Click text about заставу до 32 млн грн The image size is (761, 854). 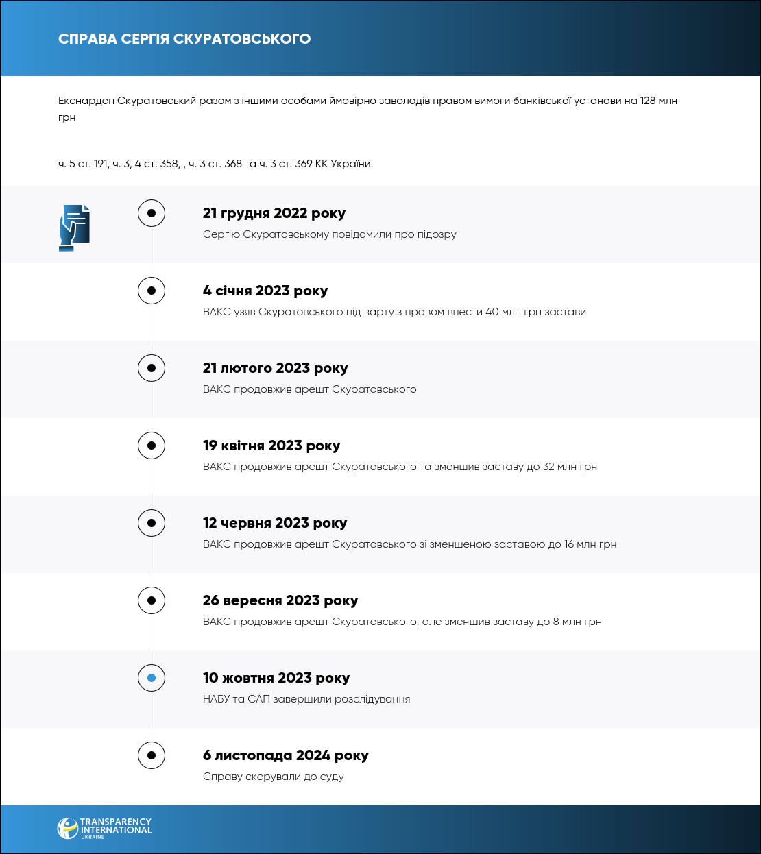pyautogui.click(x=400, y=467)
